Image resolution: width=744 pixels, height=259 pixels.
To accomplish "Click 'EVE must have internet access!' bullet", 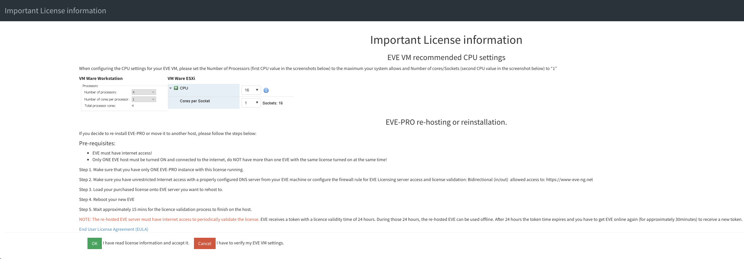I will pyautogui.click(x=122, y=153).
